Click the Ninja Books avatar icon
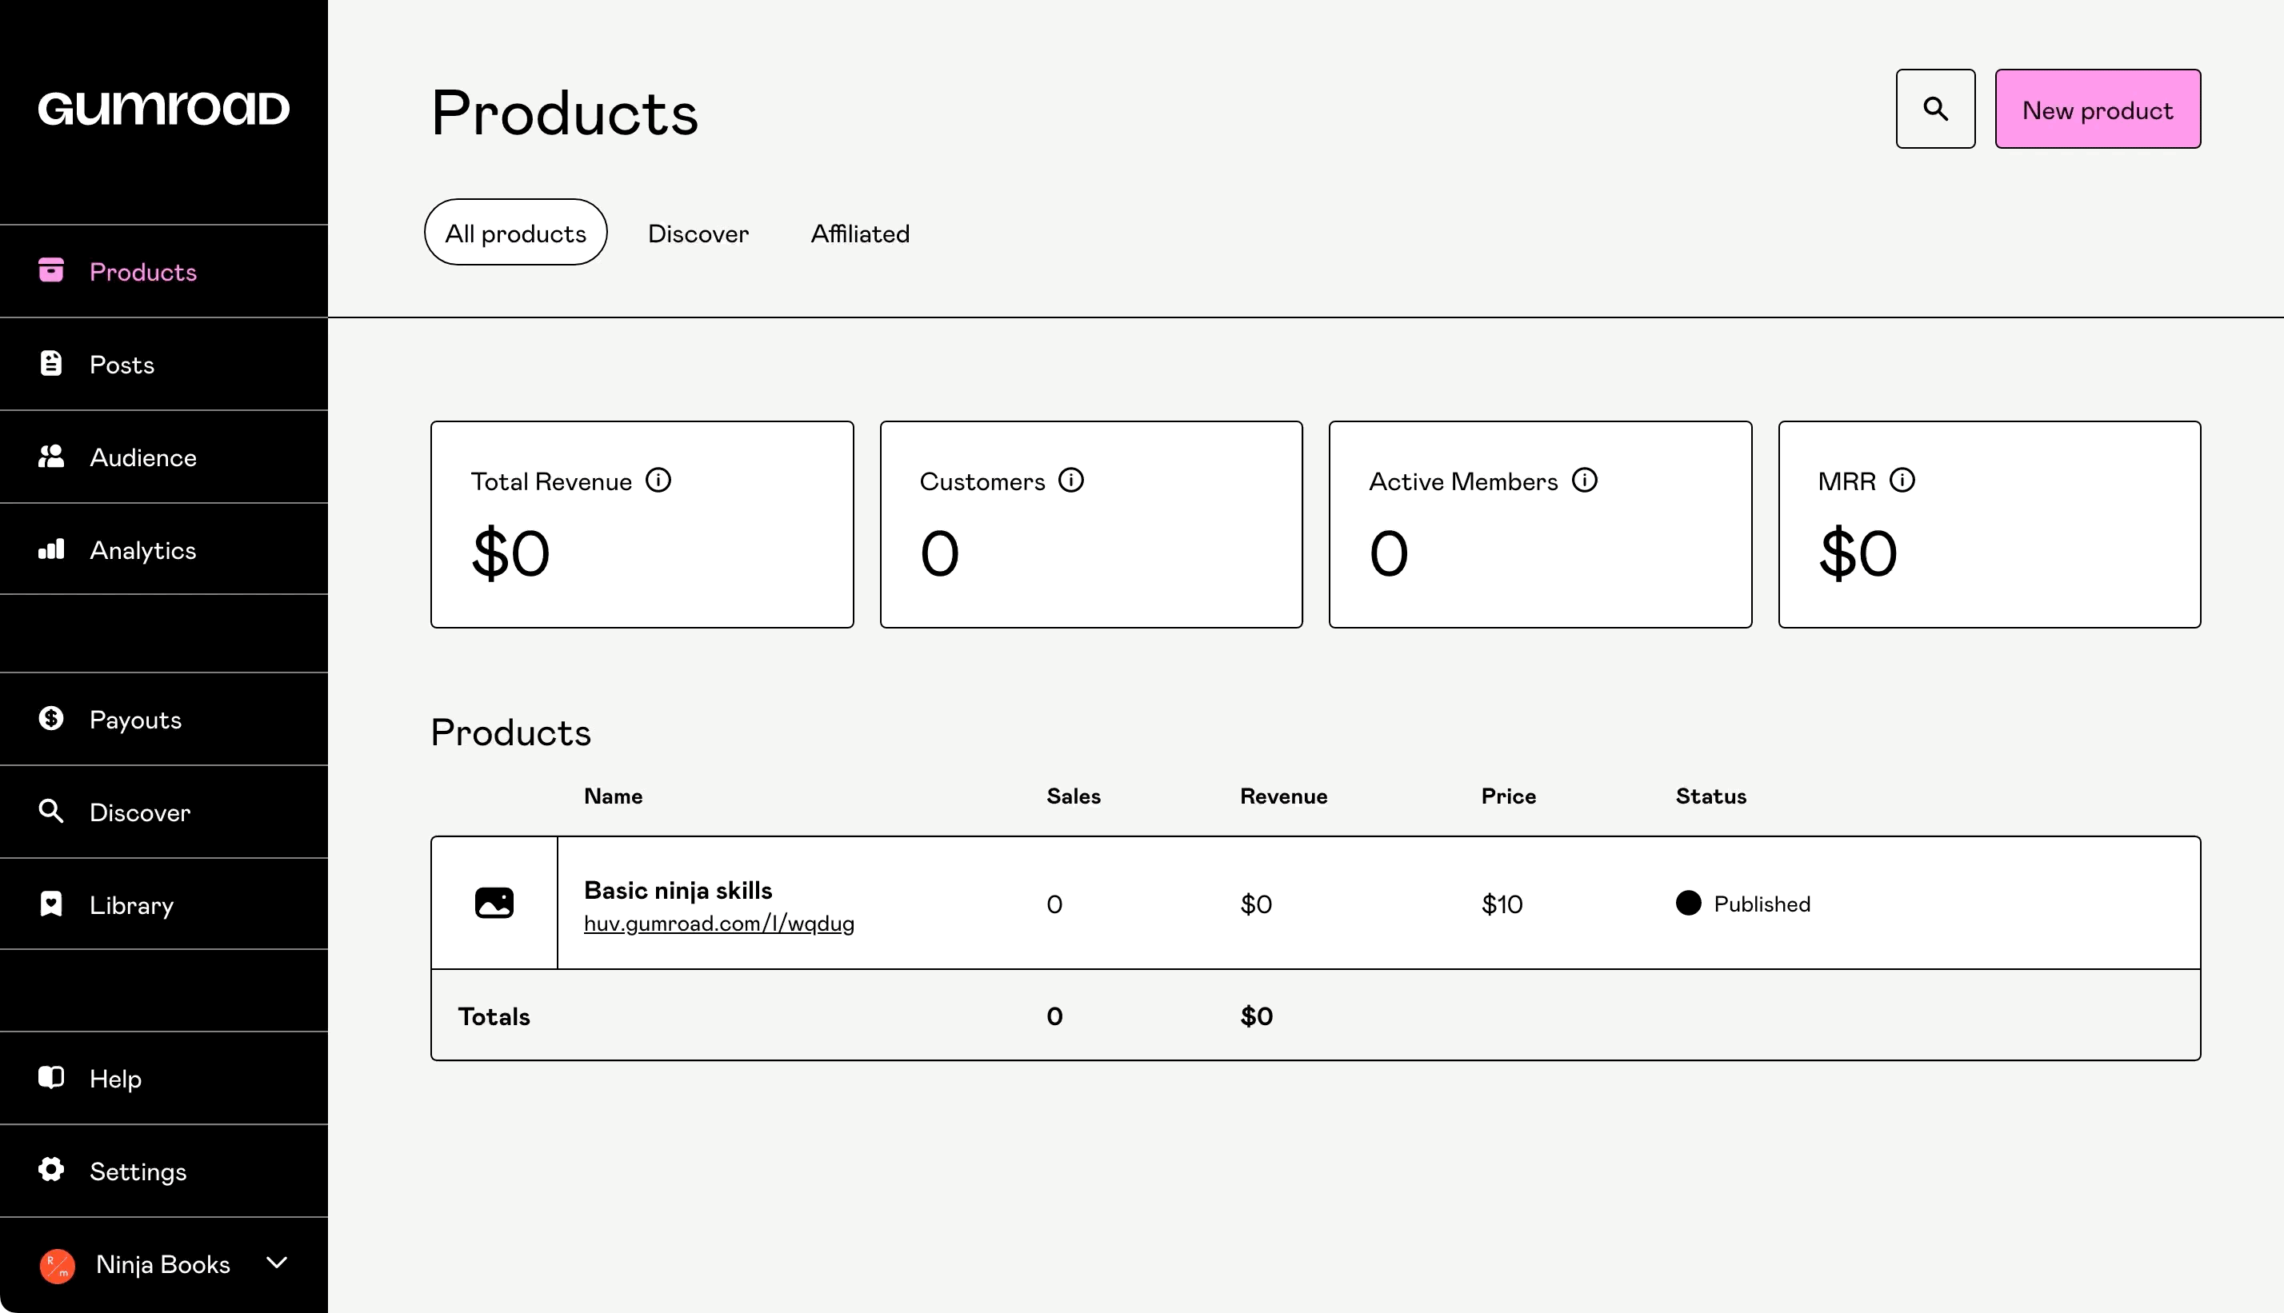Viewport: 2284px width, 1313px height. (57, 1265)
